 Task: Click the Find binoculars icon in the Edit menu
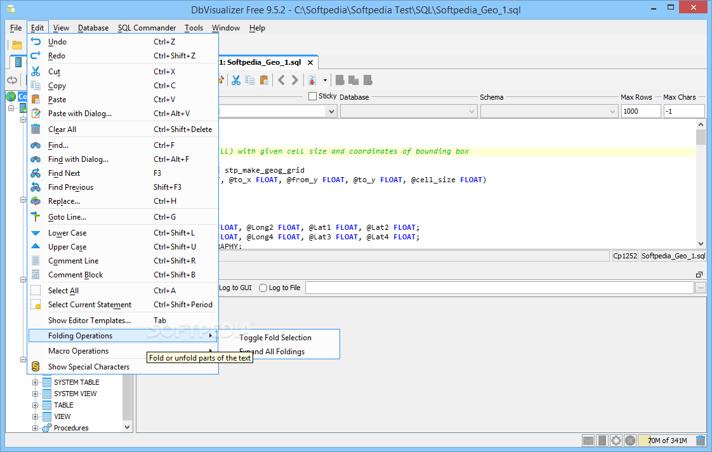pyautogui.click(x=36, y=145)
